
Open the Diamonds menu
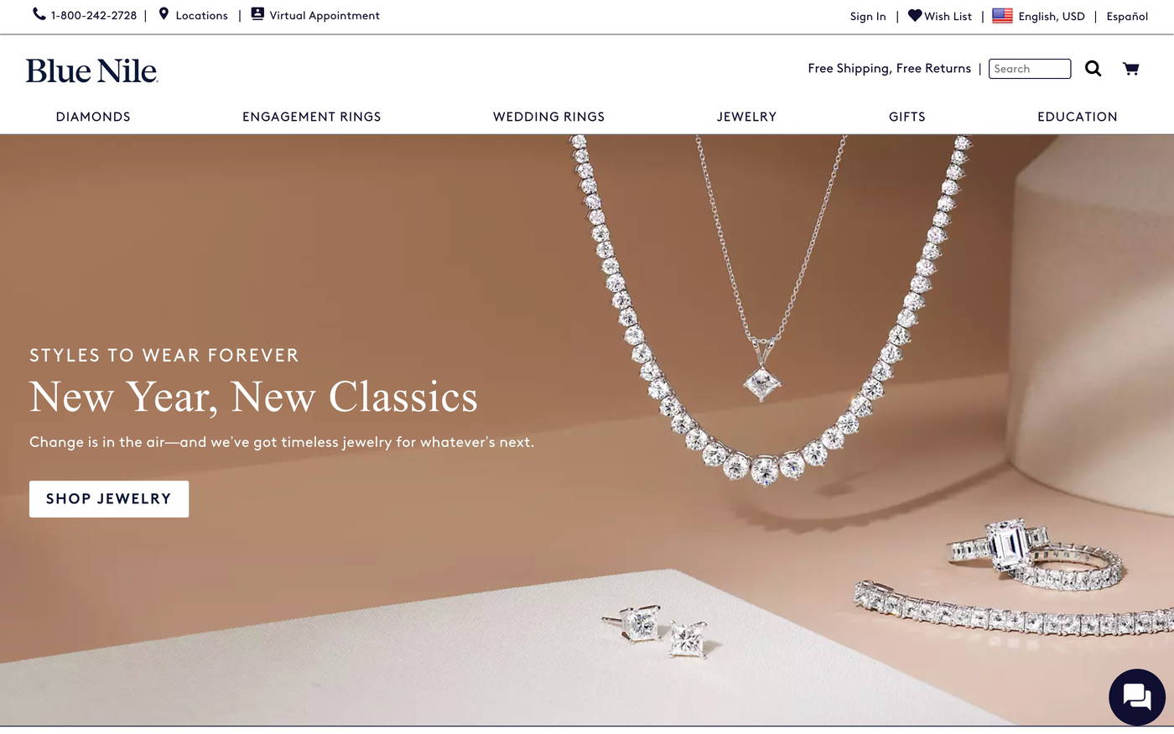coord(93,117)
